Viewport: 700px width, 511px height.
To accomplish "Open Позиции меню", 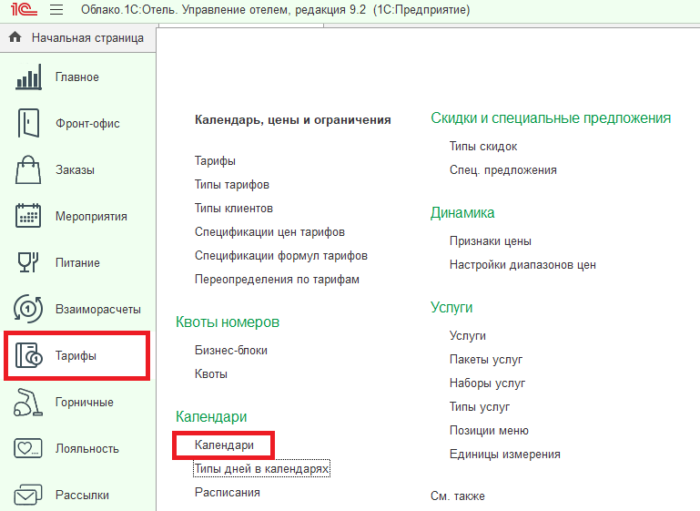I will pyautogui.click(x=490, y=430).
